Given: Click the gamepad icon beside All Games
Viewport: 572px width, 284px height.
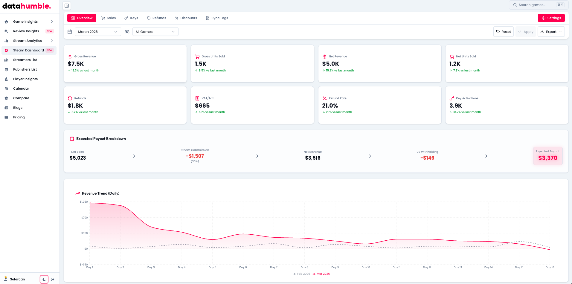Looking at the screenshot, I should click(127, 32).
